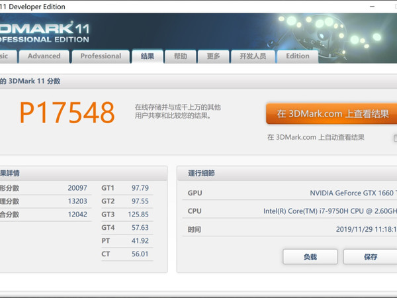Open the 开发人员 tab

point(253,56)
